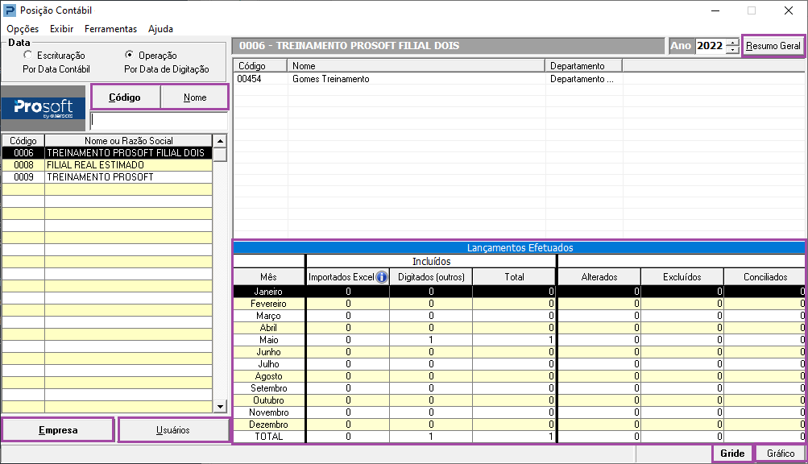Select the Janeiro month row
The height and width of the screenshot is (464, 808).
(x=519, y=292)
